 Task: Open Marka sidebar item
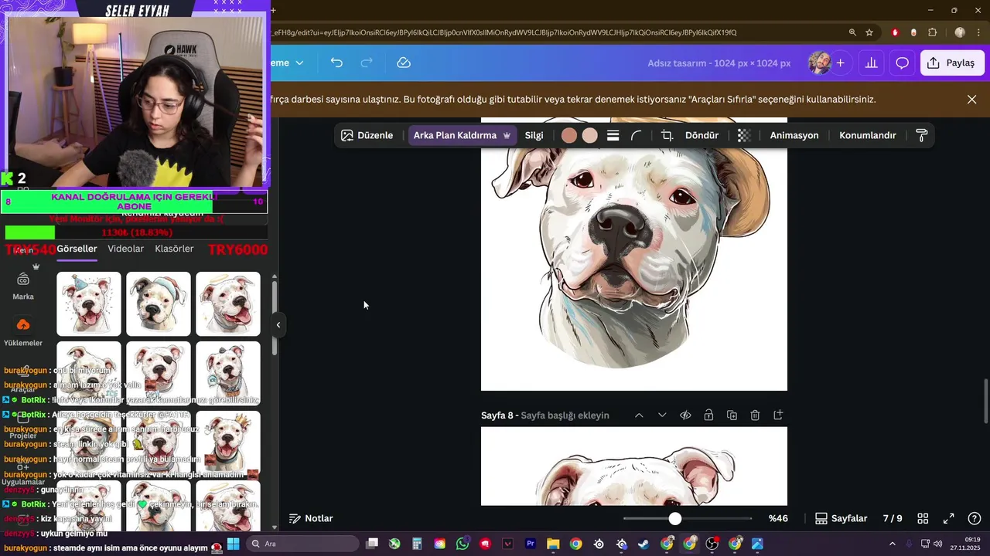pos(23,286)
